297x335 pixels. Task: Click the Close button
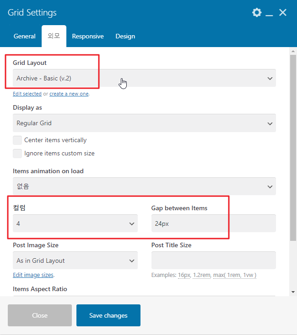point(40,315)
